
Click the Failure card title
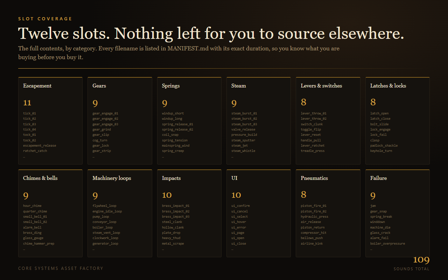coord(378,178)
